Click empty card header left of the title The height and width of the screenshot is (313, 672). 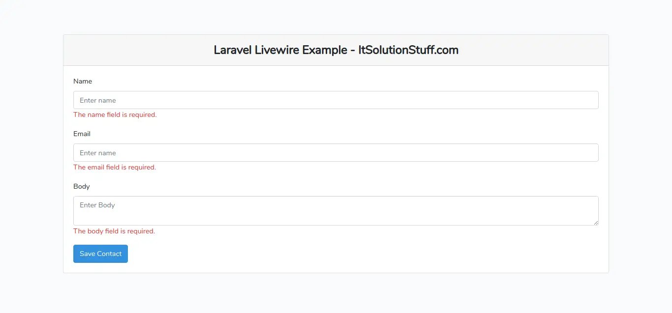click(x=138, y=50)
